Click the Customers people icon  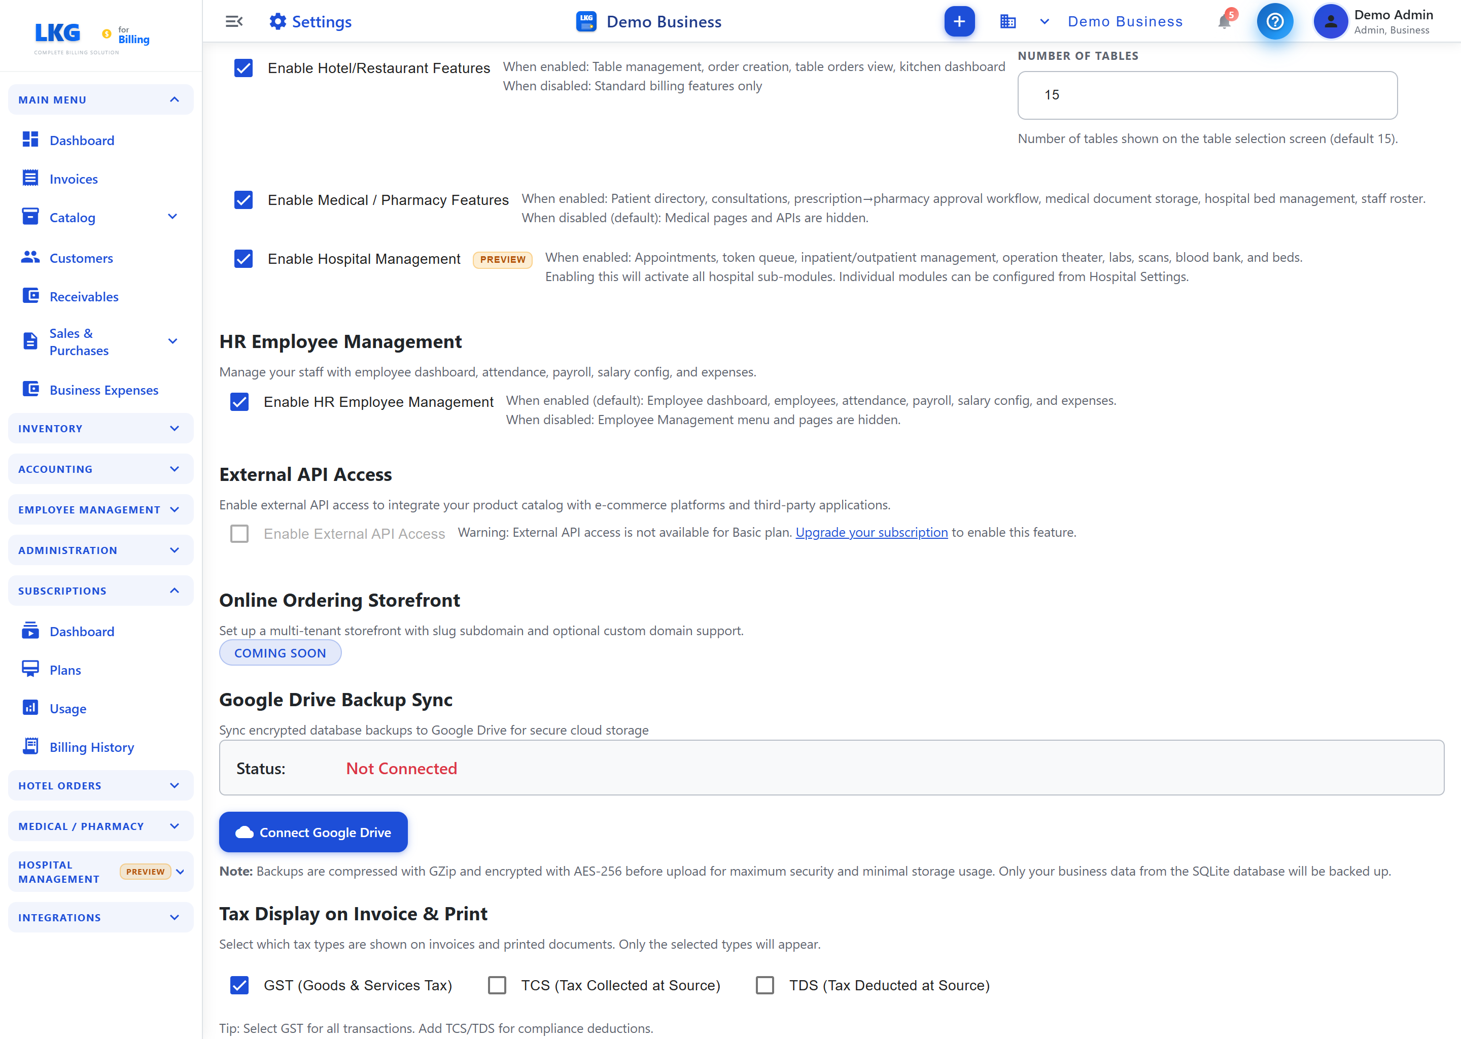[x=30, y=257]
